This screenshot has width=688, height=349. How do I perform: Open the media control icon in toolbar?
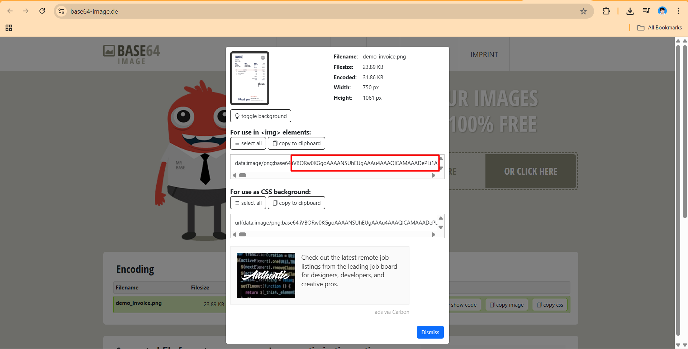coord(646,11)
